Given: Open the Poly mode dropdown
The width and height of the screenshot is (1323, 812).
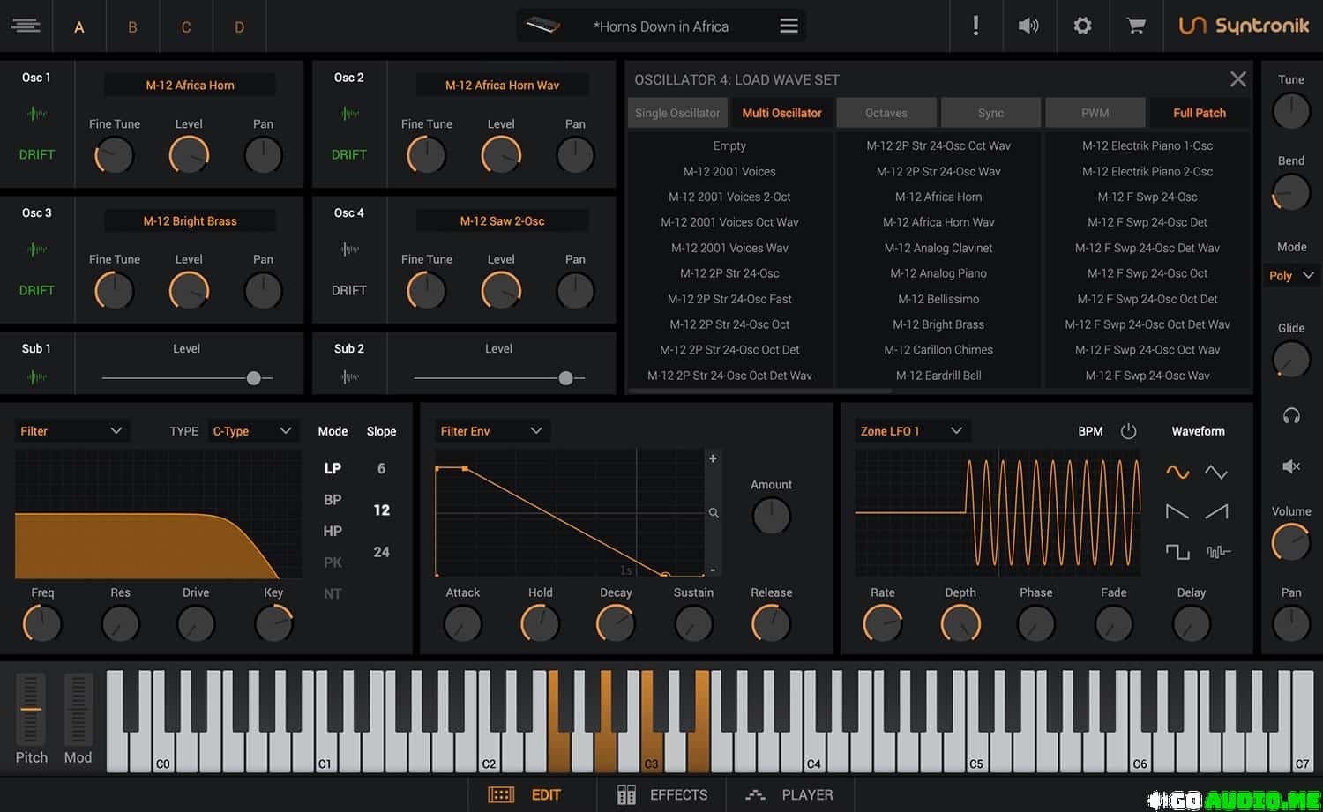Looking at the screenshot, I should click(x=1291, y=276).
